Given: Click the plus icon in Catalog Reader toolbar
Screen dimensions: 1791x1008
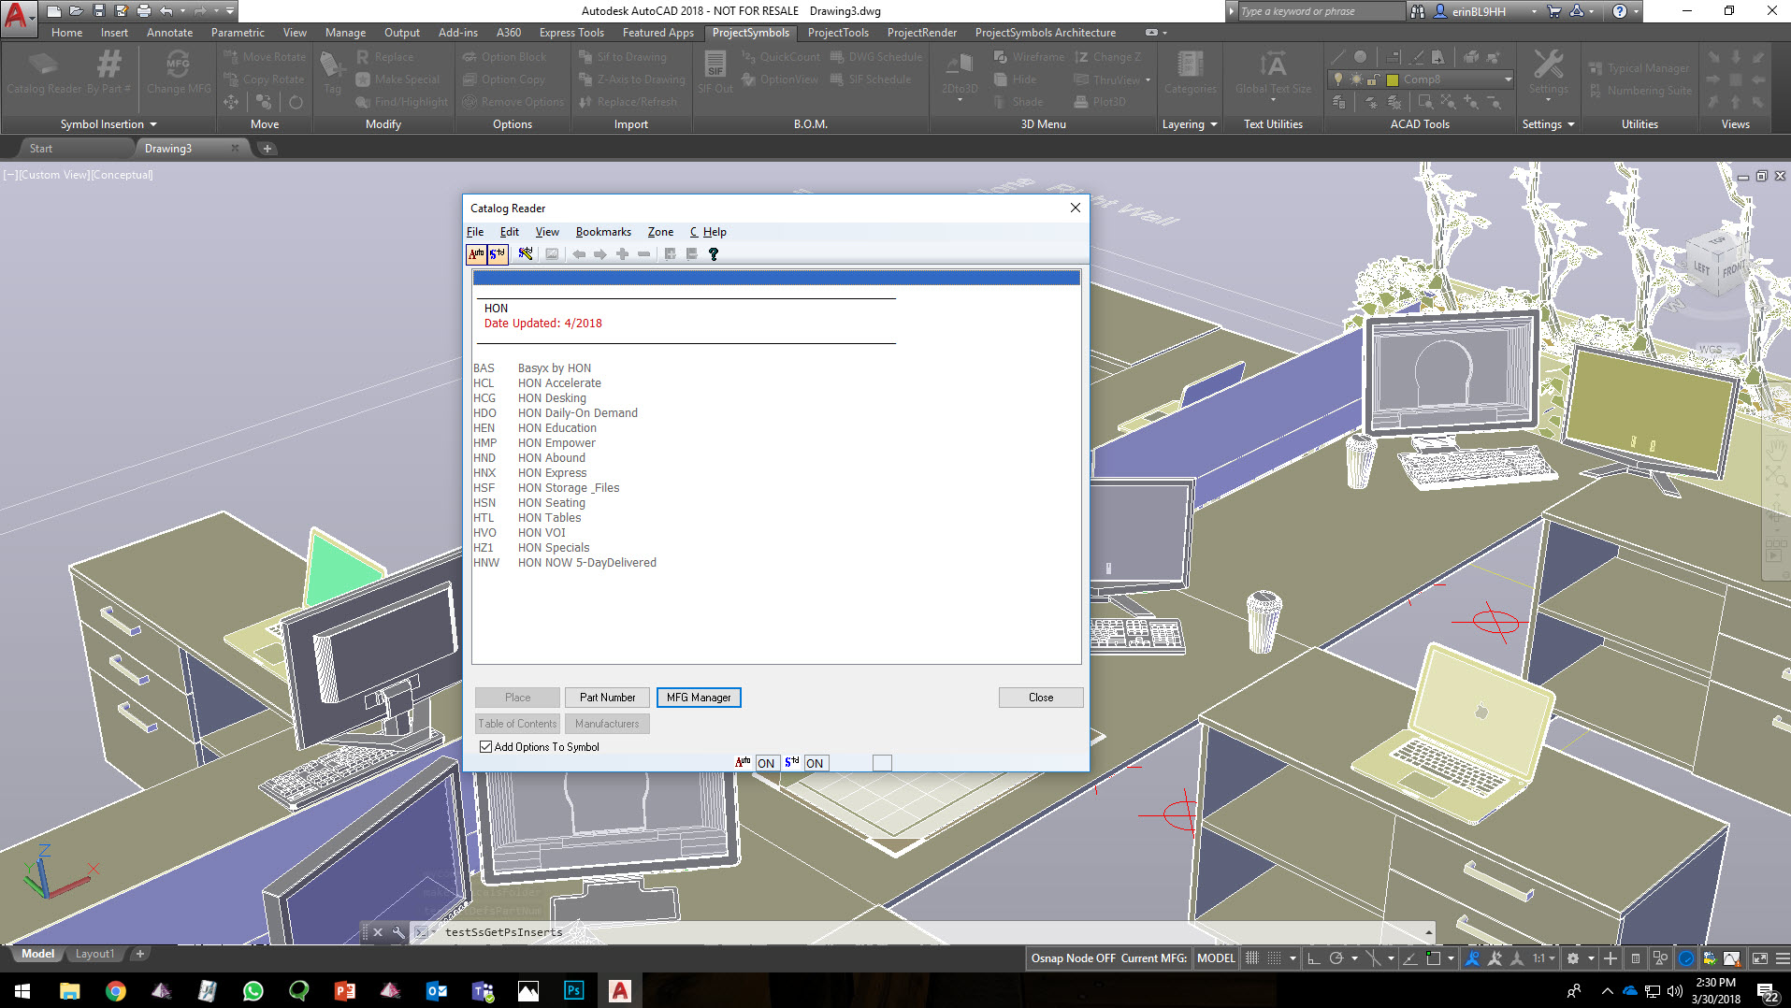Looking at the screenshot, I should click(x=622, y=253).
